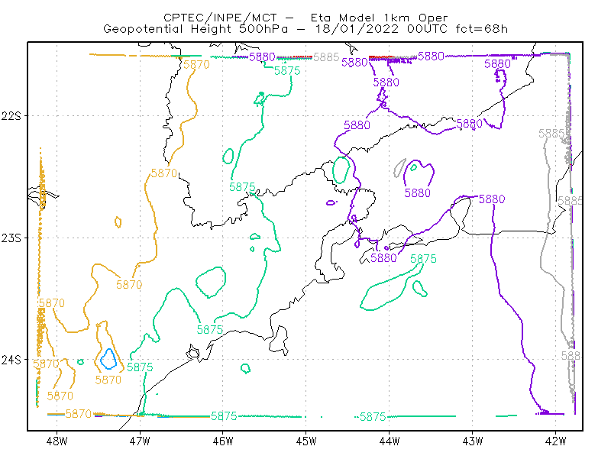Image resolution: width=611 pixels, height=472 pixels.
Task: Click the 48W longitude label
Action: [57, 441]
